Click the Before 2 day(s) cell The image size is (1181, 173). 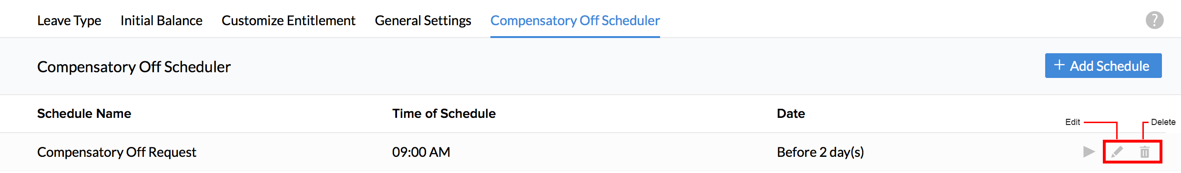(820, 152)
